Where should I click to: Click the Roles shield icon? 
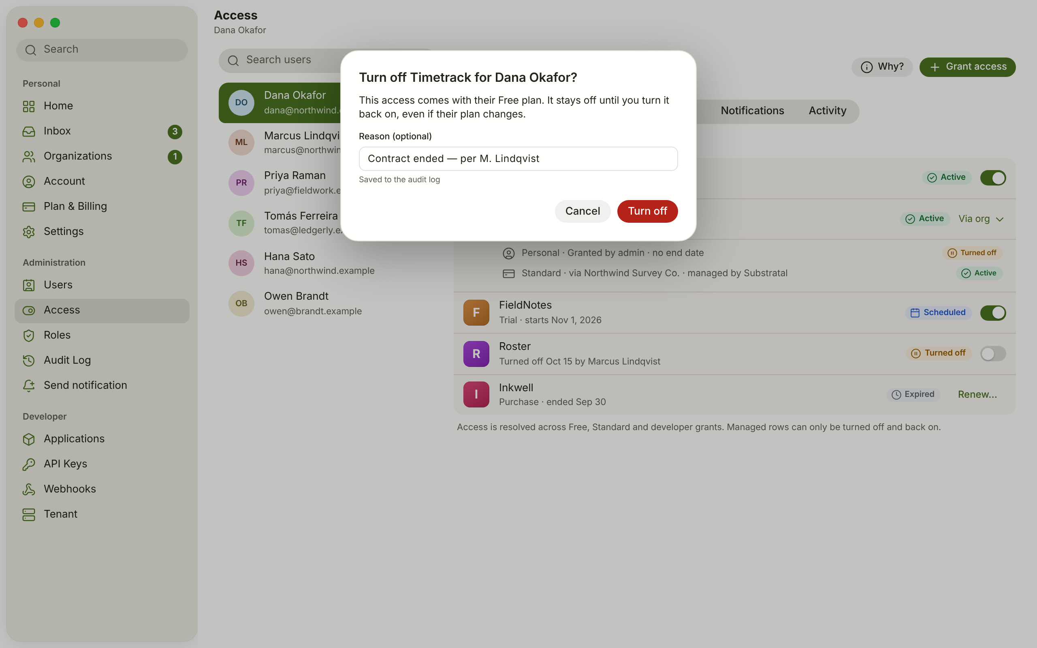(29, 336)
